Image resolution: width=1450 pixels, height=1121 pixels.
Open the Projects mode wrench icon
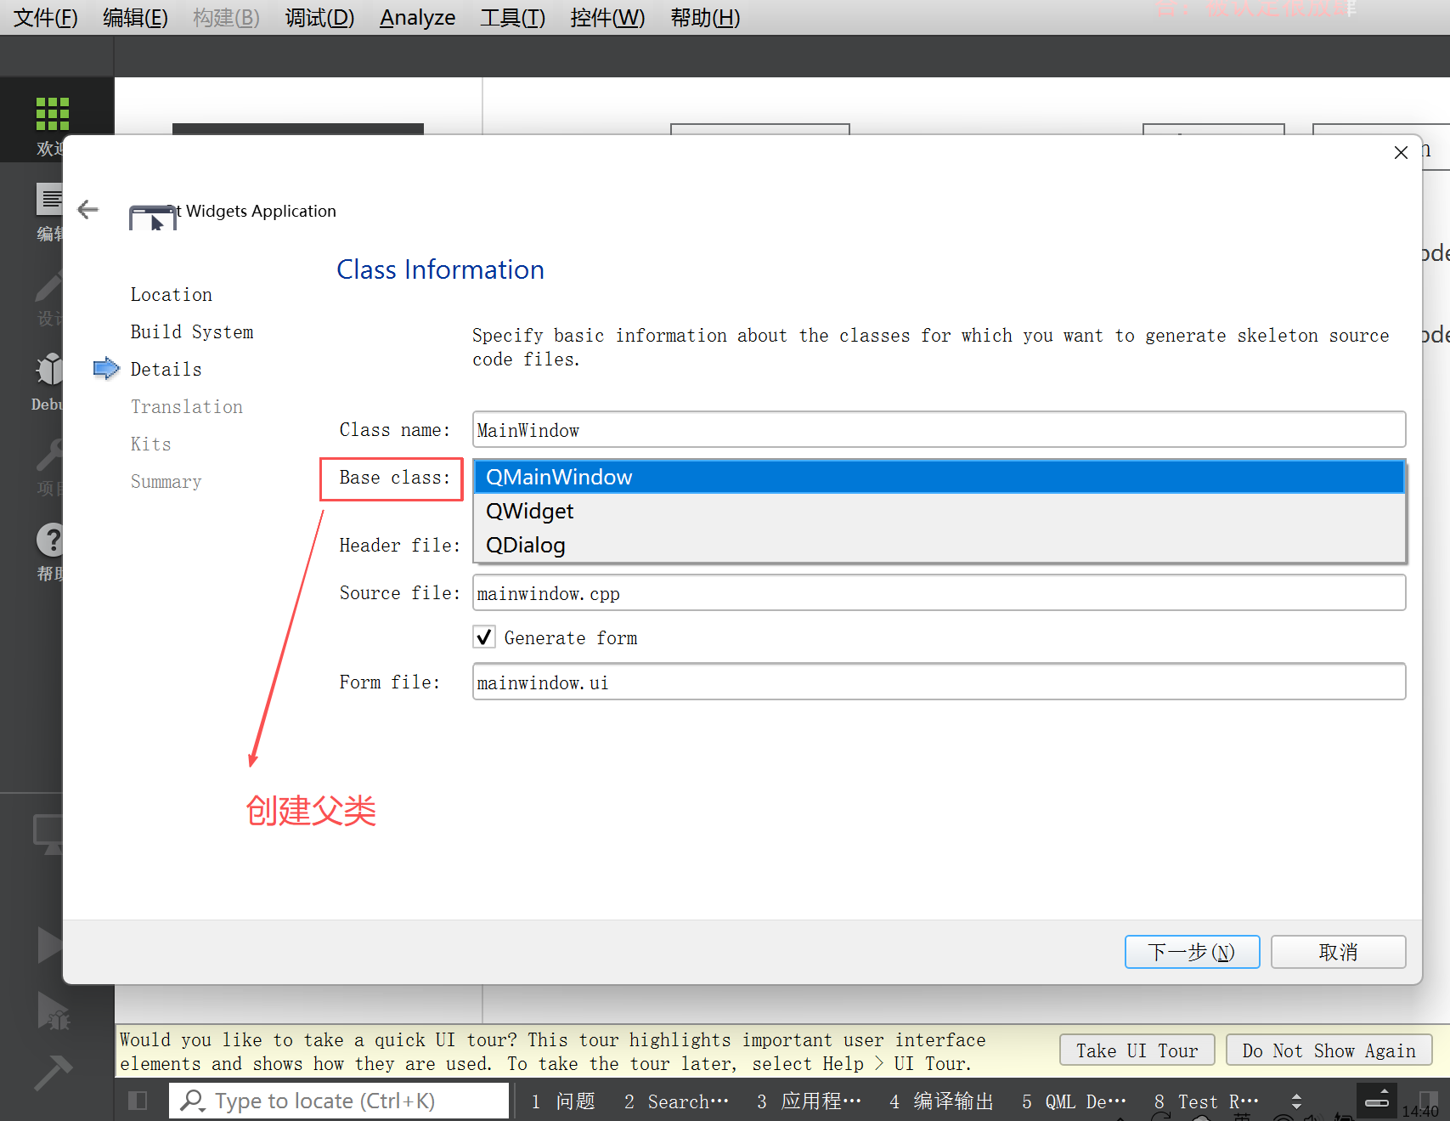[x=49, y=456]
